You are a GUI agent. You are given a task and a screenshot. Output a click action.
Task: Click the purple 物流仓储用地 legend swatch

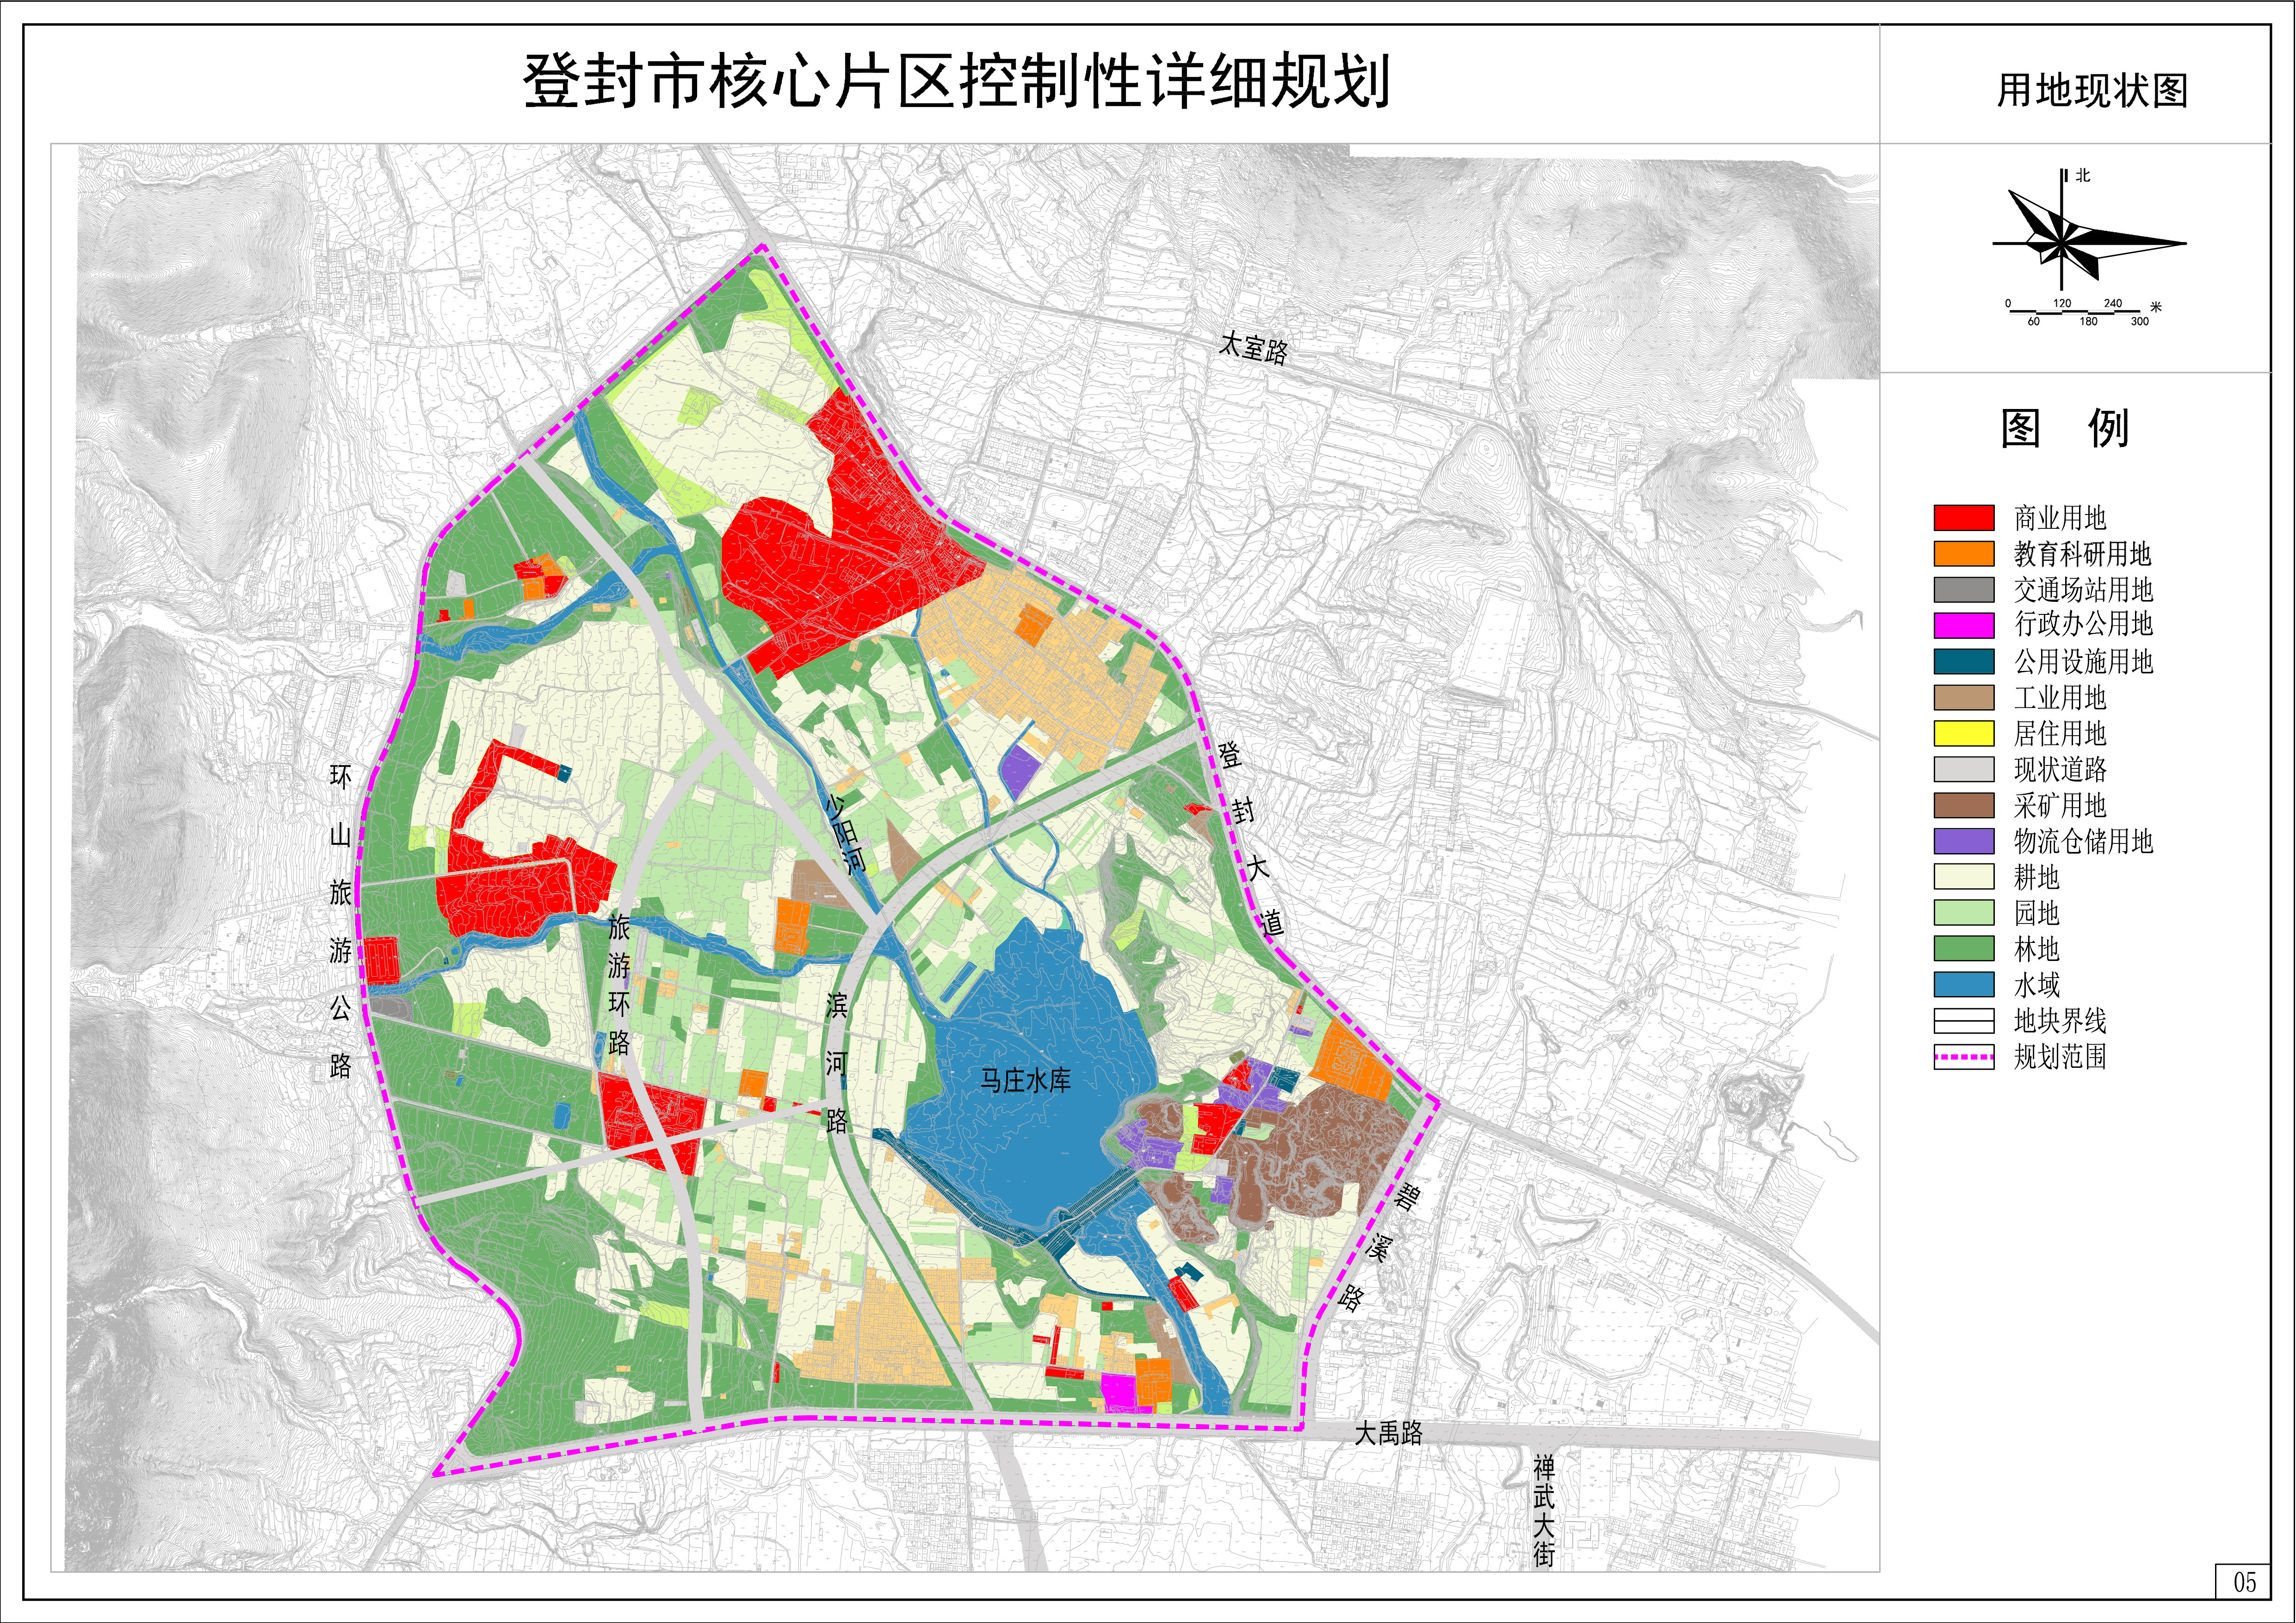click(1963, 841)
